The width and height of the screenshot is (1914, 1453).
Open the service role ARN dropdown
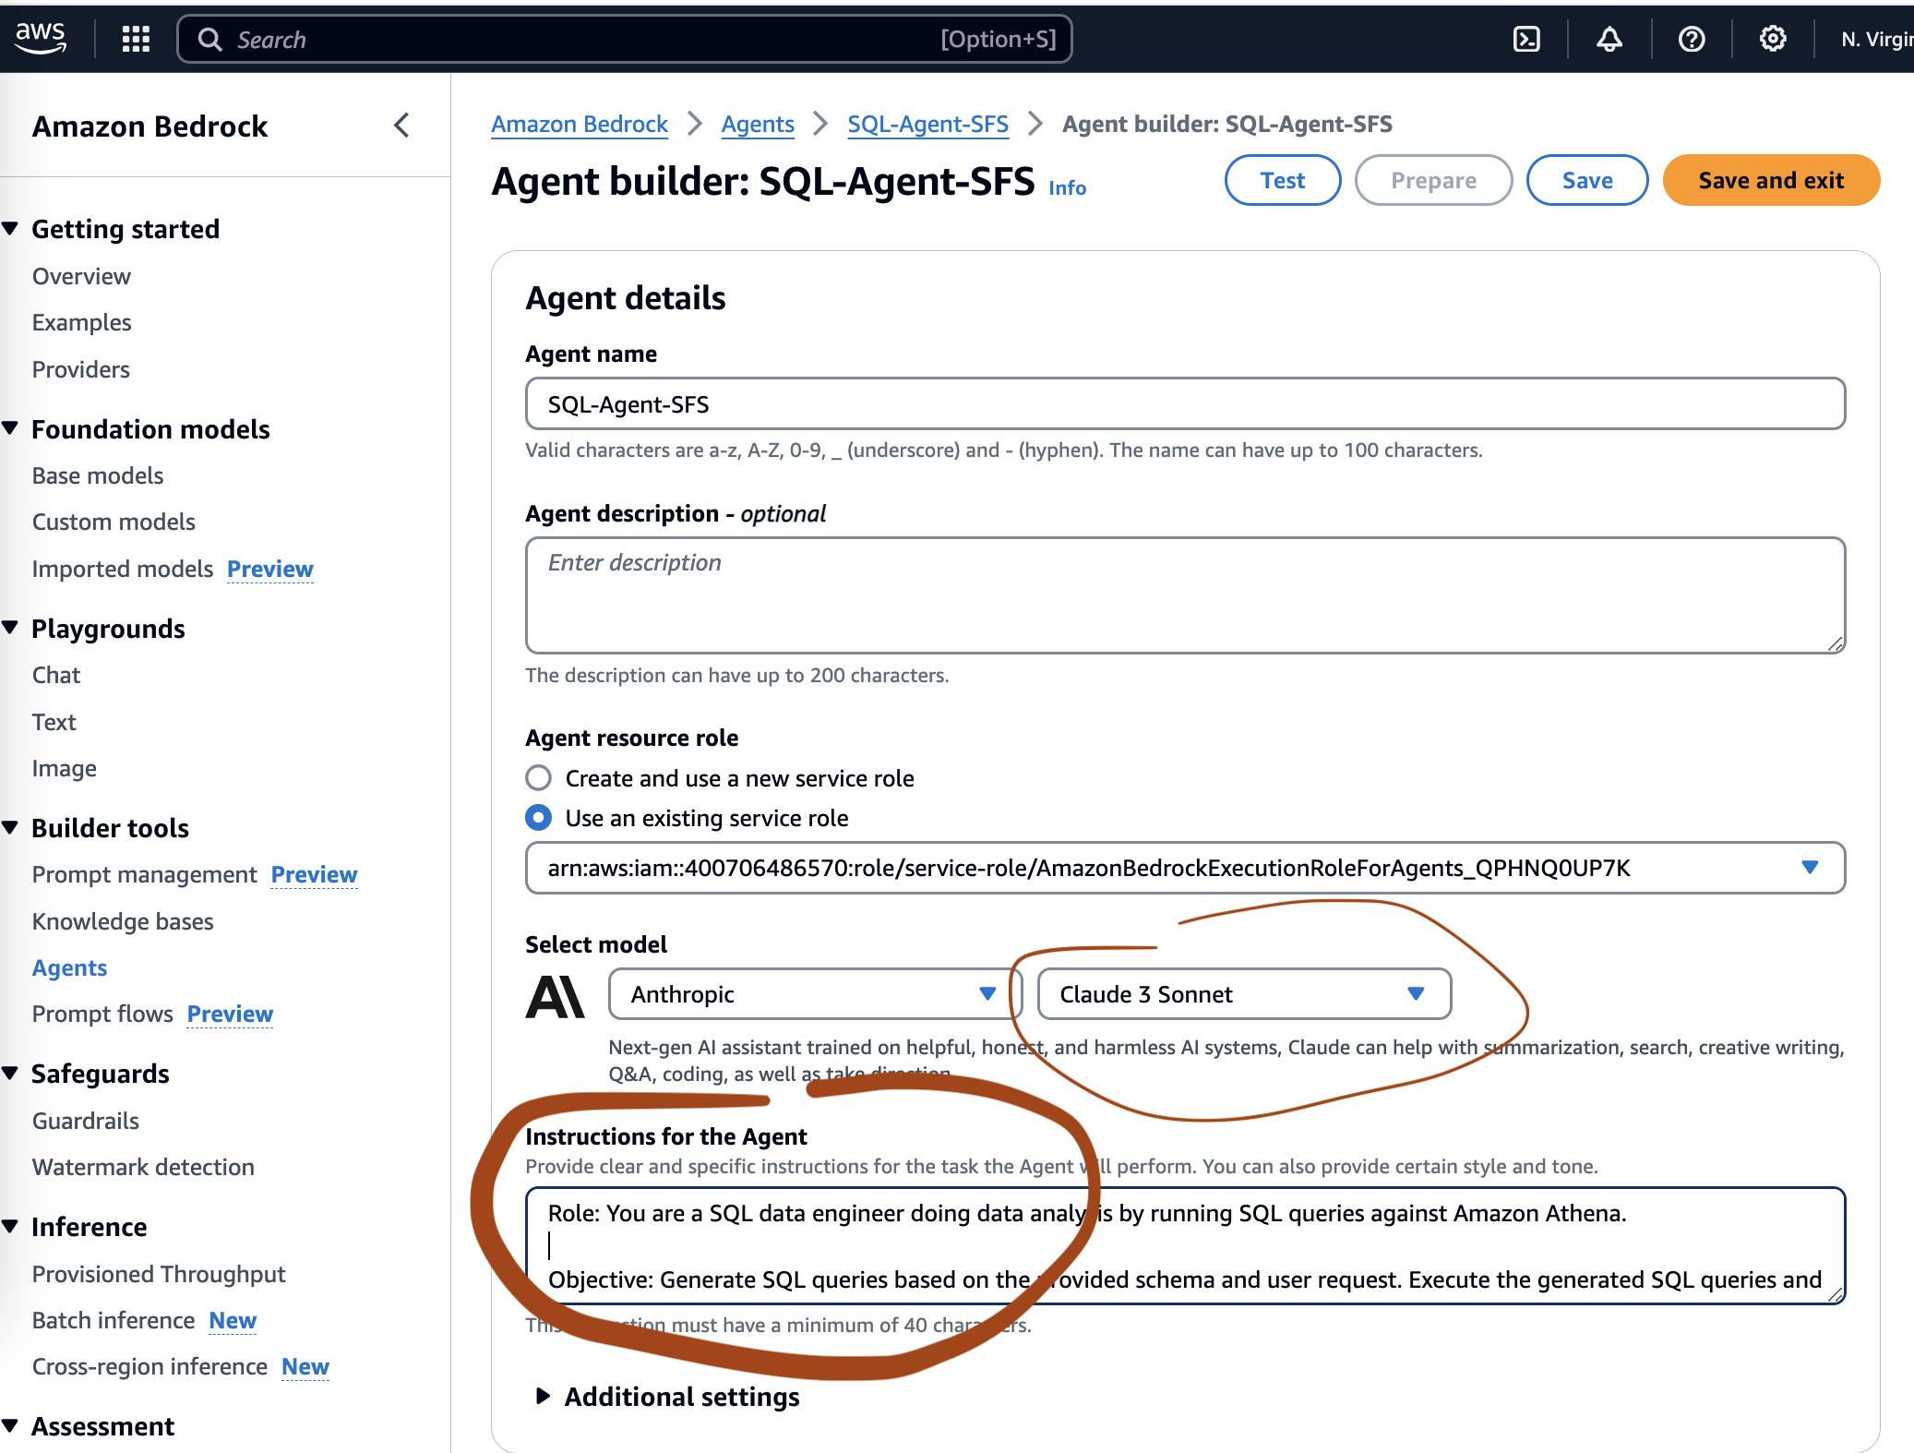(1185, 868)
